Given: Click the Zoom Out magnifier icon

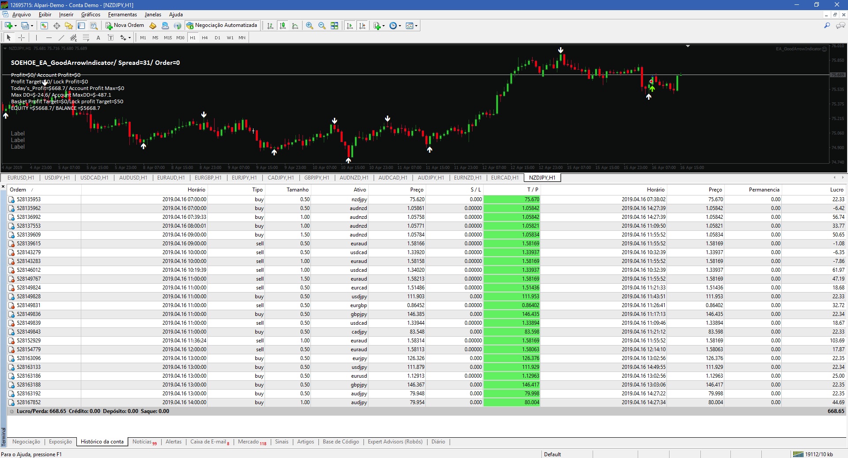Looking at the screenshot, I should coord(322,26).
